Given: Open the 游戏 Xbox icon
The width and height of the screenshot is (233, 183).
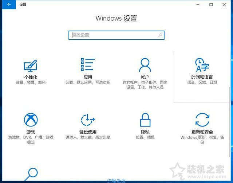Looking at the screenshot, I should 31,120.
